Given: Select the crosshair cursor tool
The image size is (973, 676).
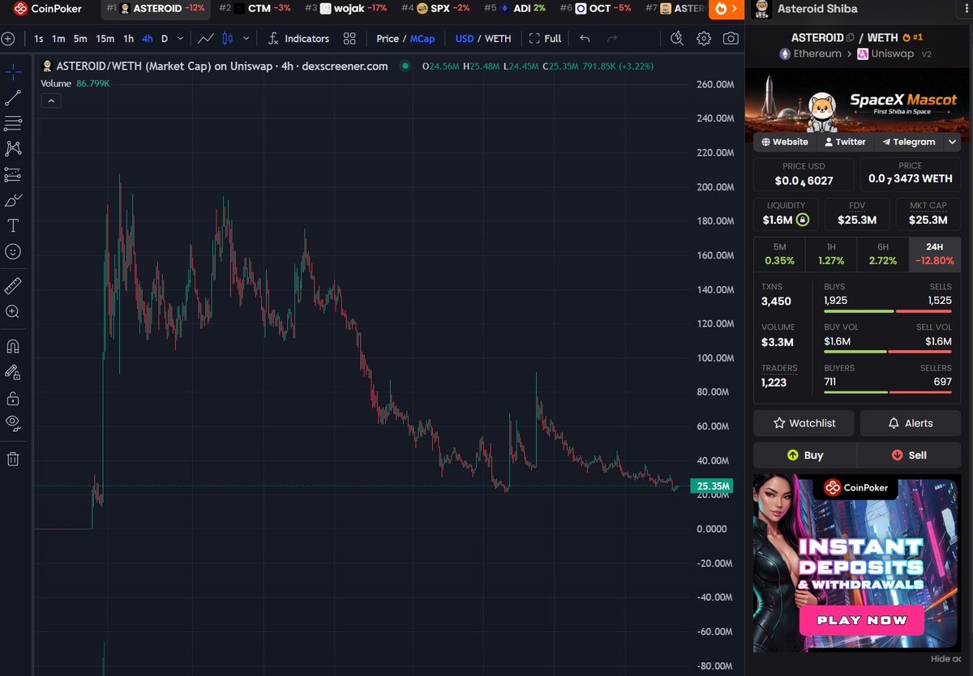Looking at the screenshot, I should 13,73.
